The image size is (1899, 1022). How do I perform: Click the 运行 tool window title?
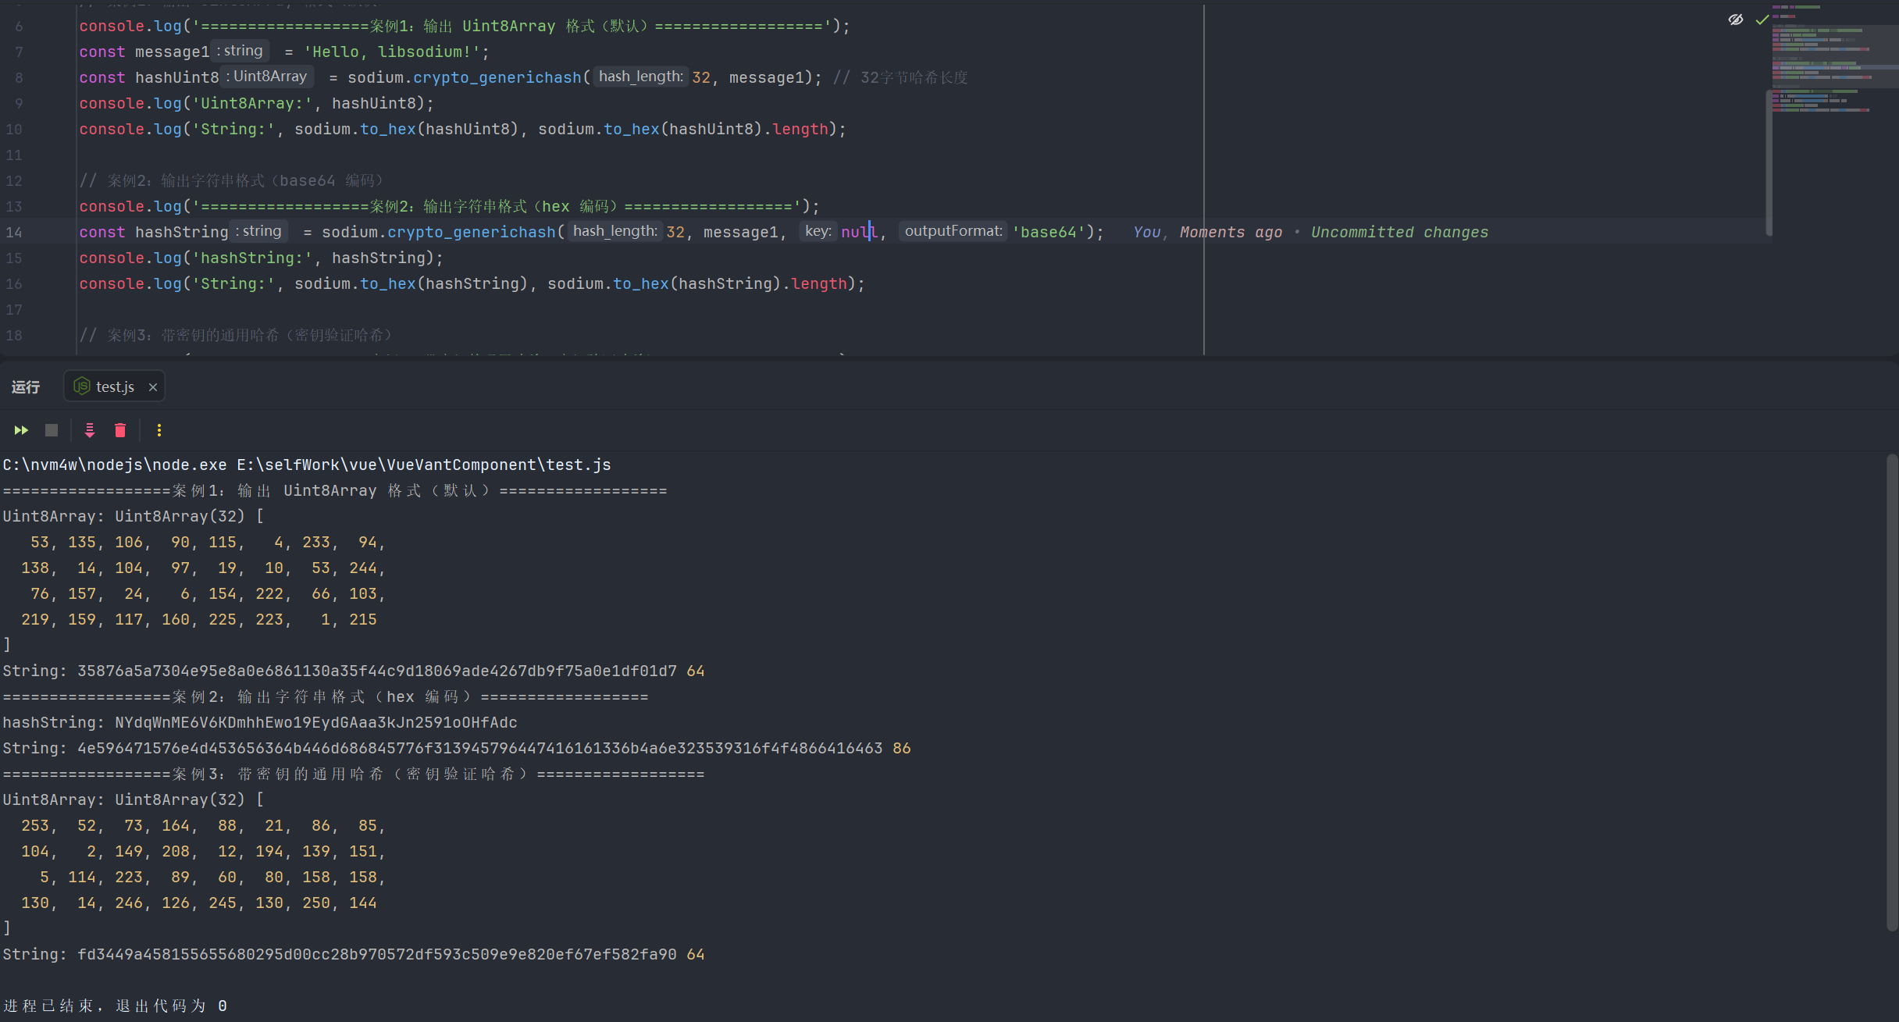[x=26, y=387]
